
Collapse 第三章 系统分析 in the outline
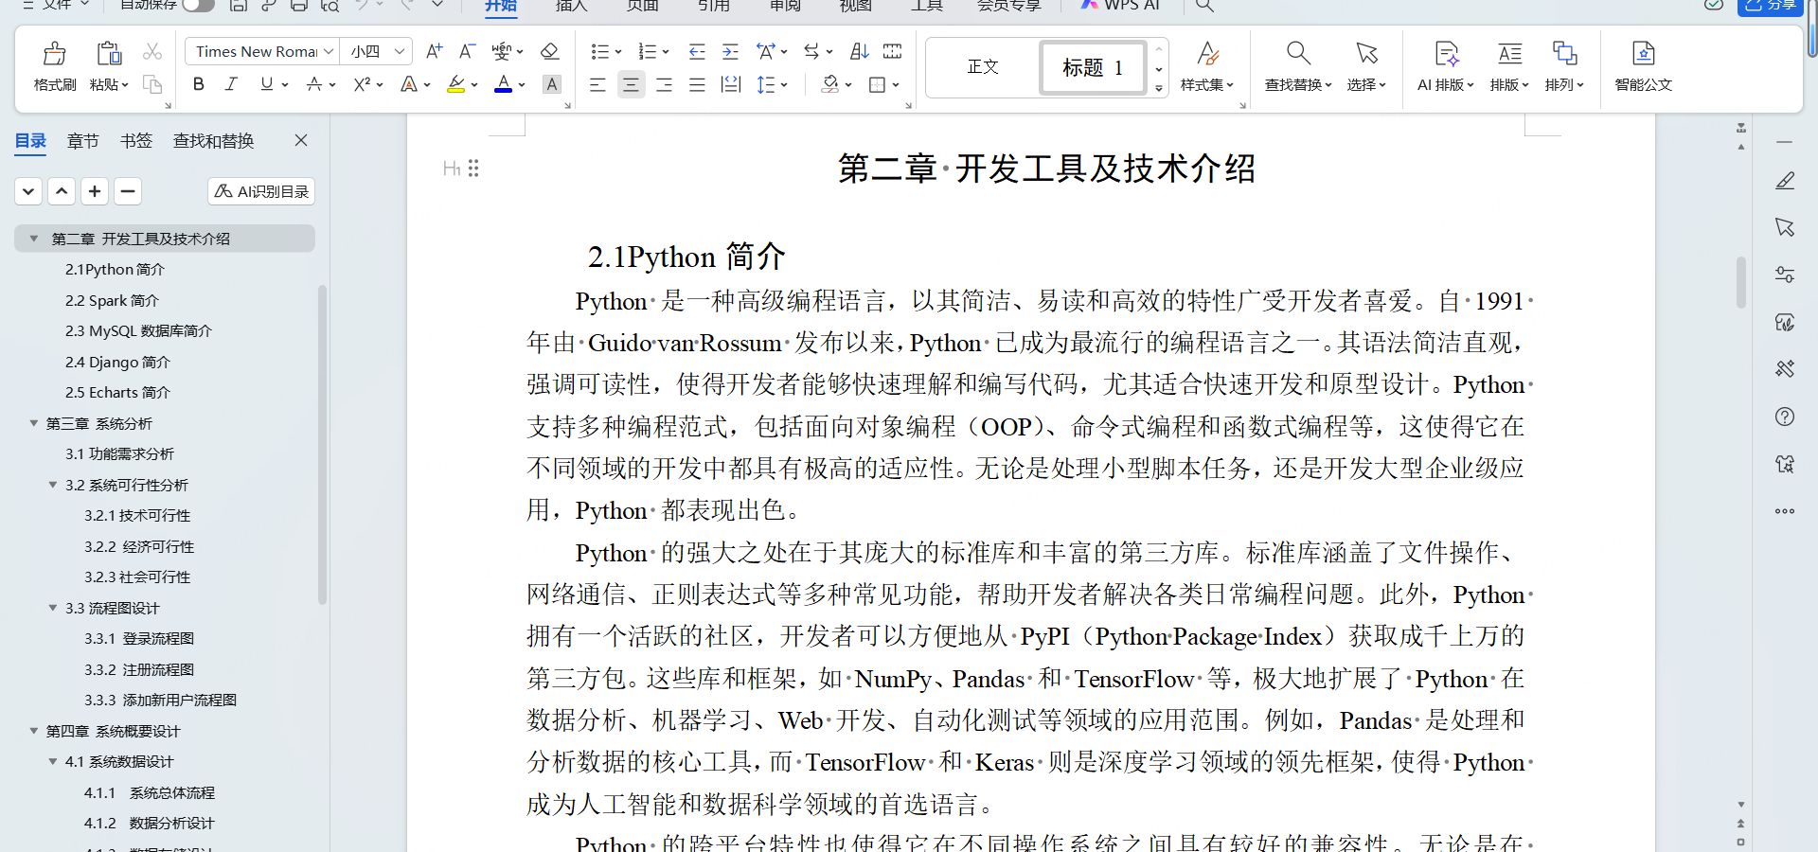click(x=33, y=423)
